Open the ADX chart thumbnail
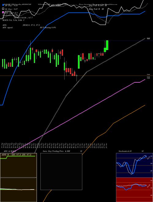Screen dimensions: 153x202 (18, 165)
